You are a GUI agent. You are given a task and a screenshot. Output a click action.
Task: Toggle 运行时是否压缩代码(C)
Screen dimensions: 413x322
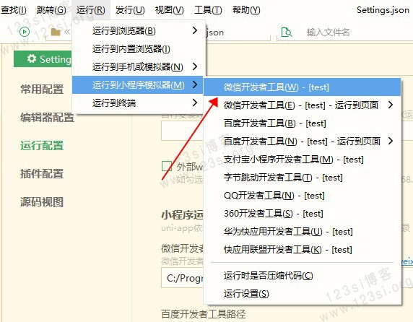tap(302, 276)
